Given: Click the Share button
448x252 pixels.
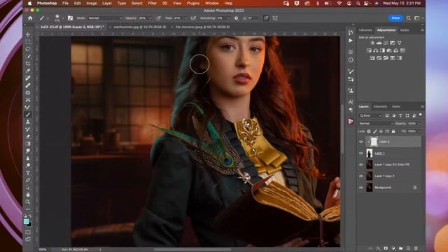Looking at the screenshot, I should pyautogui.click(x=395, y=18).
